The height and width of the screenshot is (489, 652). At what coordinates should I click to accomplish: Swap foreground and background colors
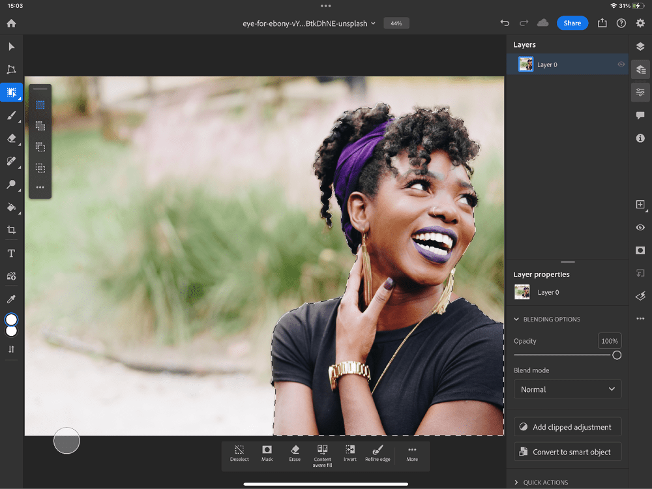pos(11,349)
